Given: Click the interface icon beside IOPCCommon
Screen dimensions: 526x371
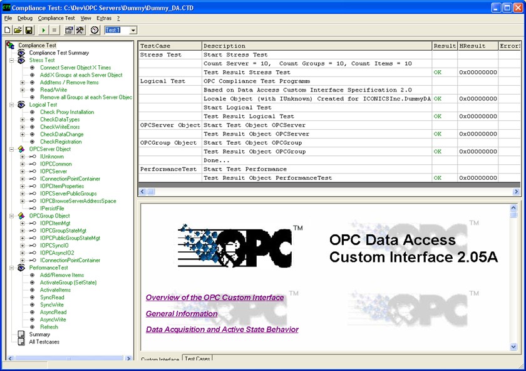Looking at the screenshot, I should click(x=32, y=164).
